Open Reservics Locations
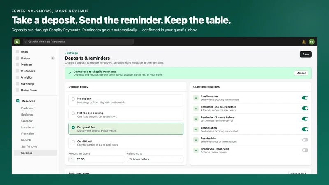Screen dimensions: 329x185 (x=27, y=127)
